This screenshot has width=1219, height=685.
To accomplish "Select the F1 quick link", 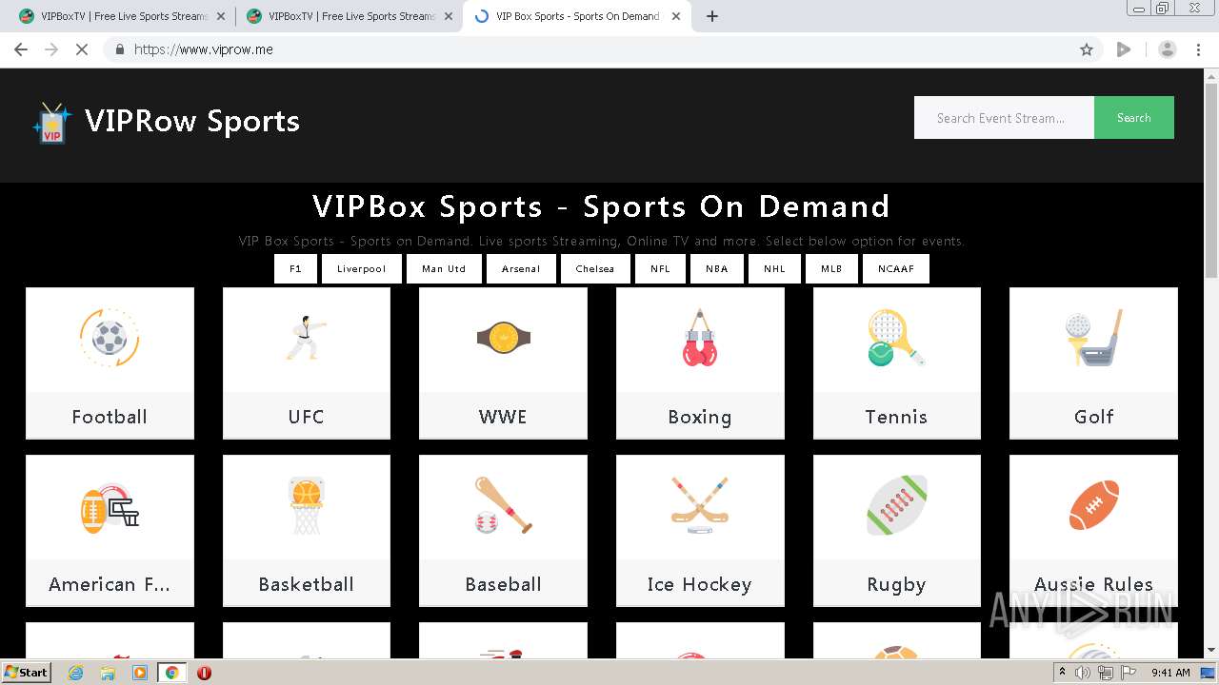I will point(295,268).
